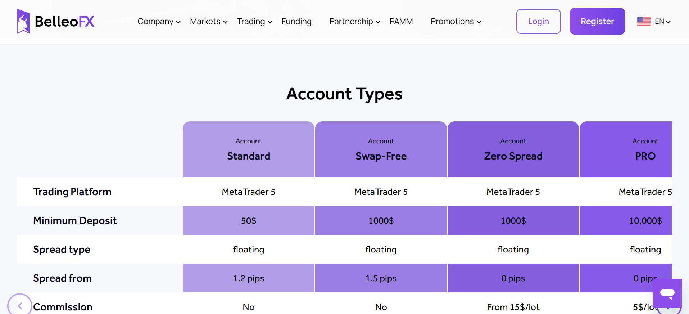This screenshot has height=314, width=689.
Task: Open the Promotions dropdown
Action: click(455, 22)
